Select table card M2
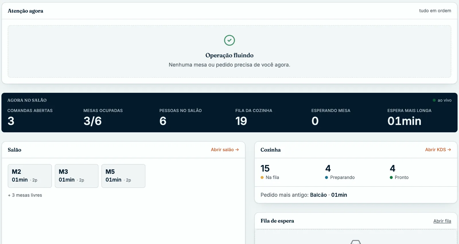The height and width of the screenshot is (244, 459). [x=30, y=176]
